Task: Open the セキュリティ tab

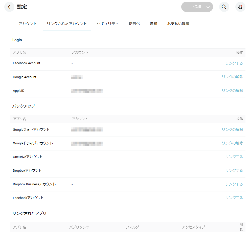Action: coord(108,24)
